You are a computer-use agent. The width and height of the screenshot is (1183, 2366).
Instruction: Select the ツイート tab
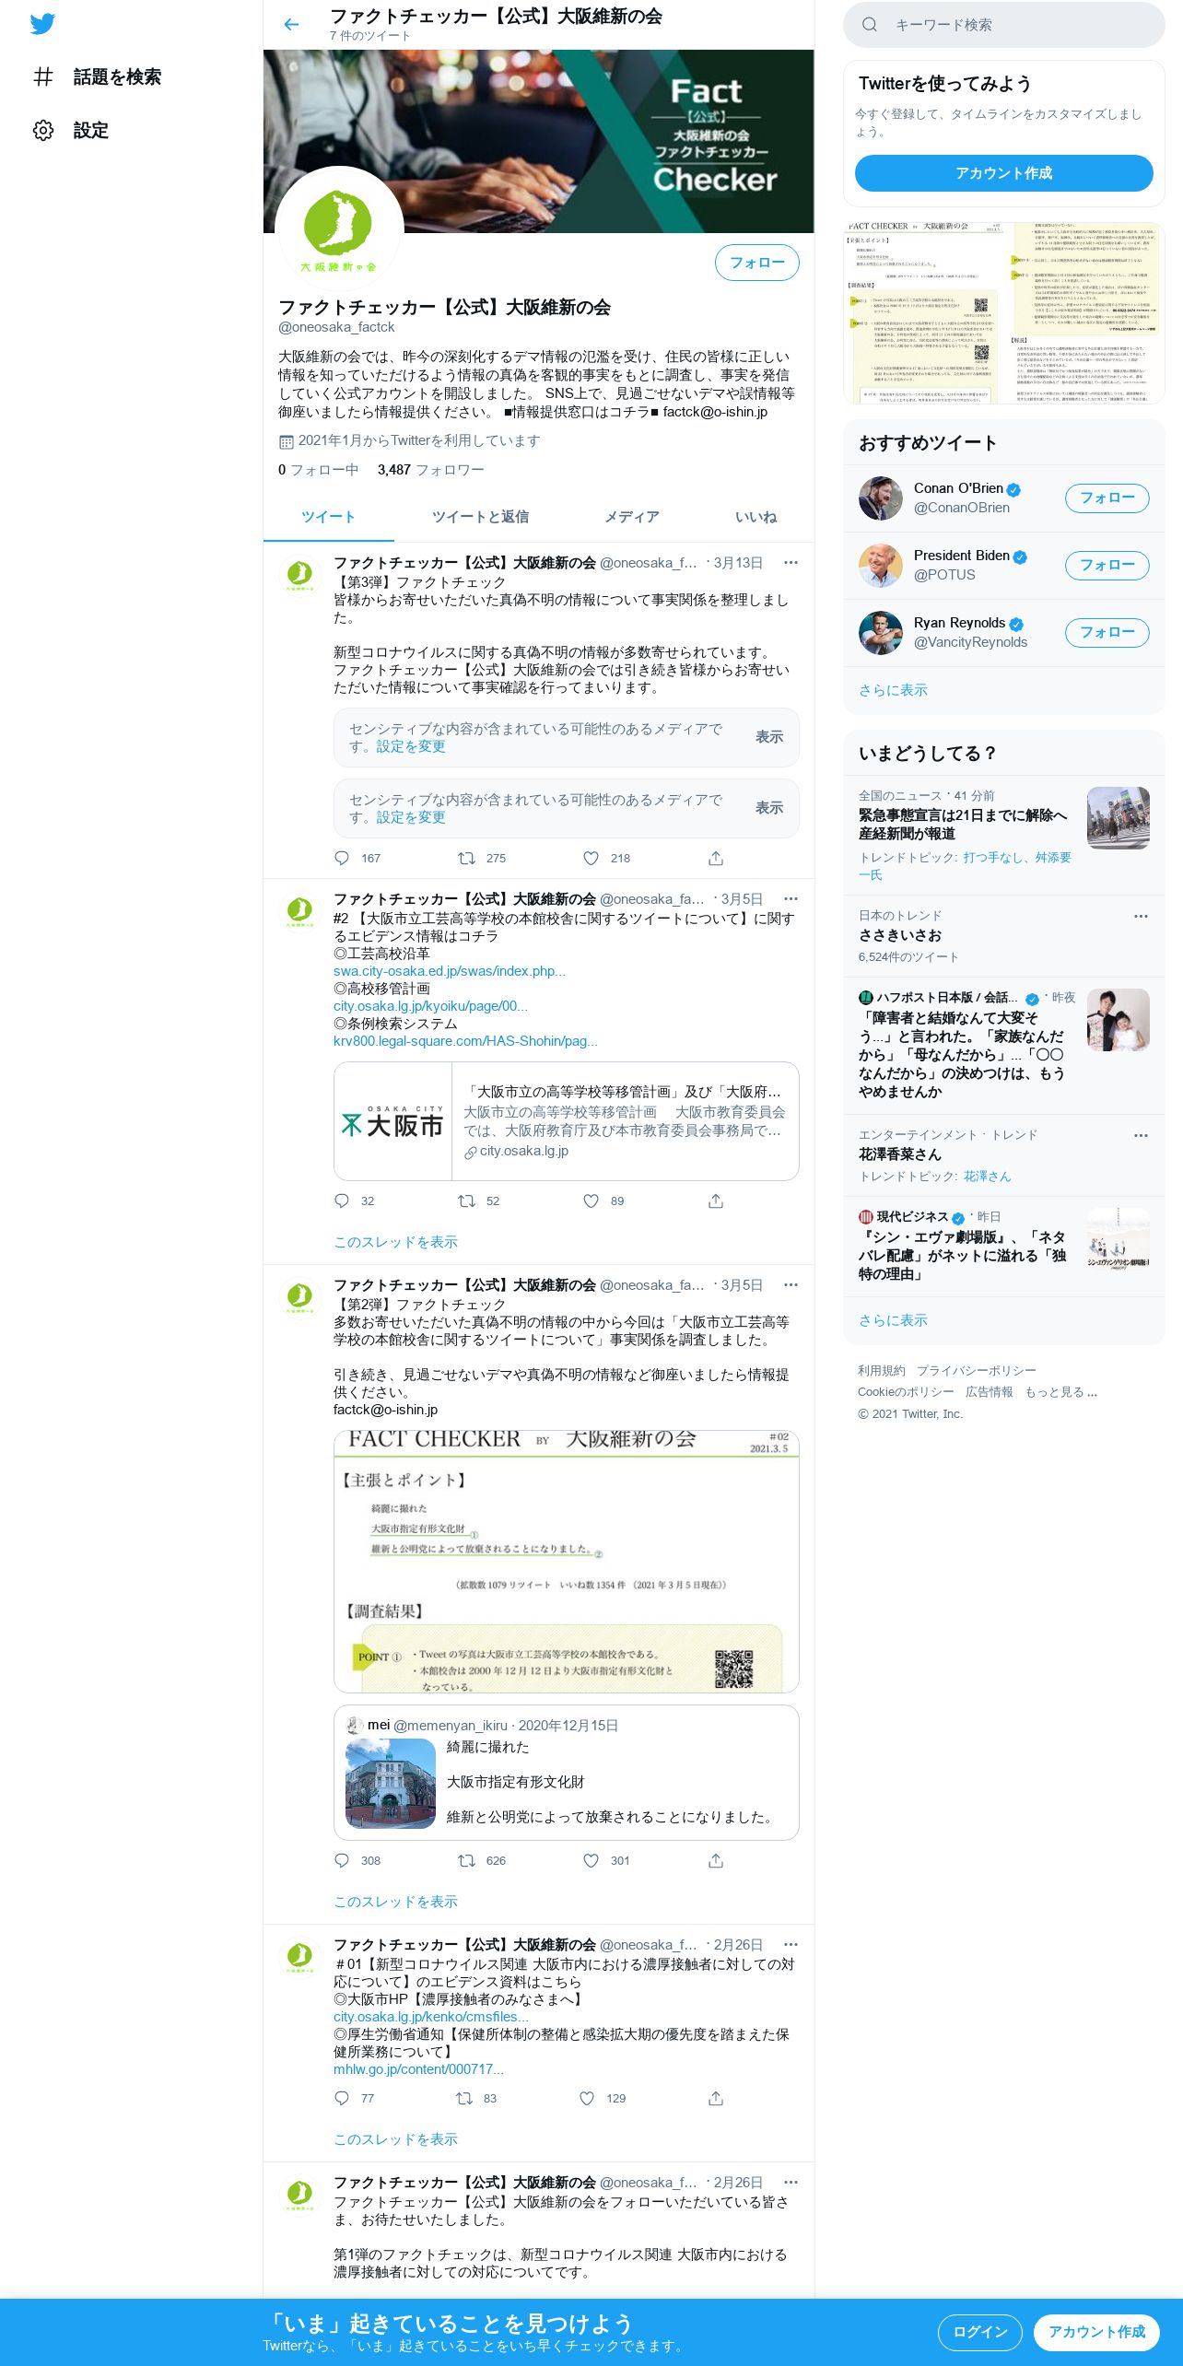point(328,517)
